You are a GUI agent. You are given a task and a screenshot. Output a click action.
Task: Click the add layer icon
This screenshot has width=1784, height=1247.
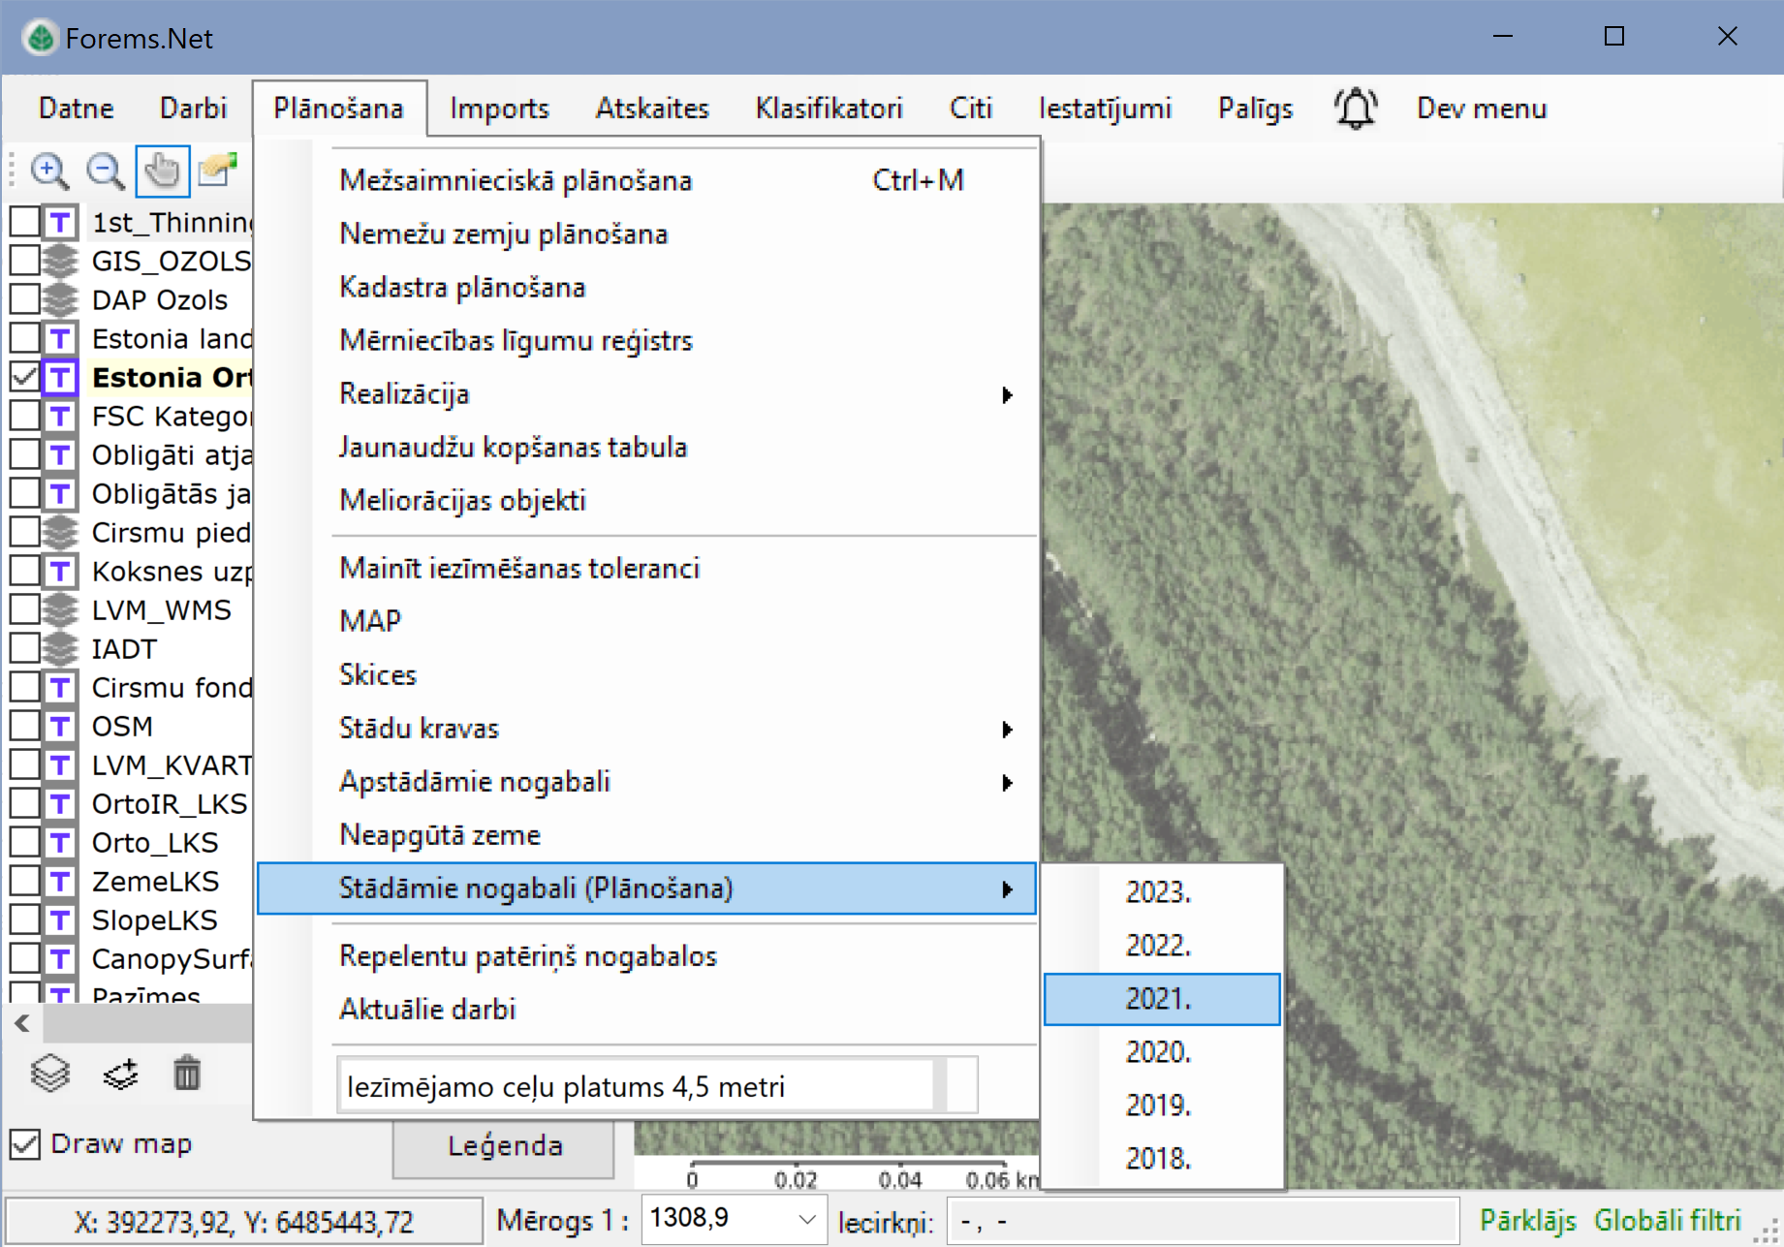[120, 1074]
